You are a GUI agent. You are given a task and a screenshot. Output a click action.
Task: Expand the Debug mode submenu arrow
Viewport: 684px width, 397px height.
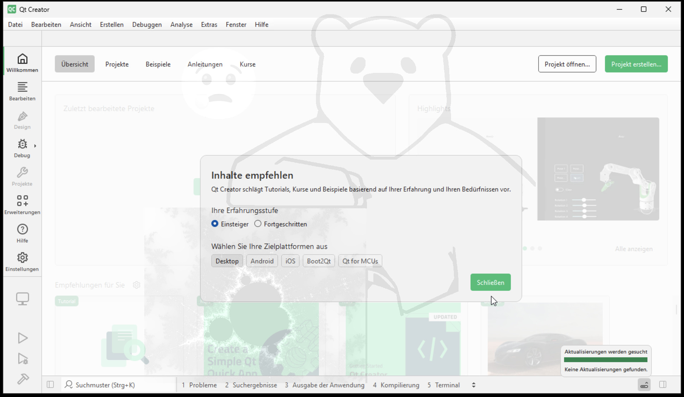[35, 146]
